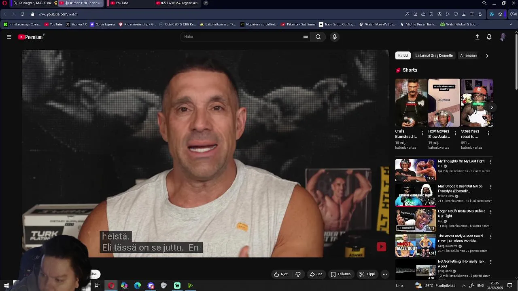
Task: Open the extensions cube icon
Action: [x=501, y=14]
